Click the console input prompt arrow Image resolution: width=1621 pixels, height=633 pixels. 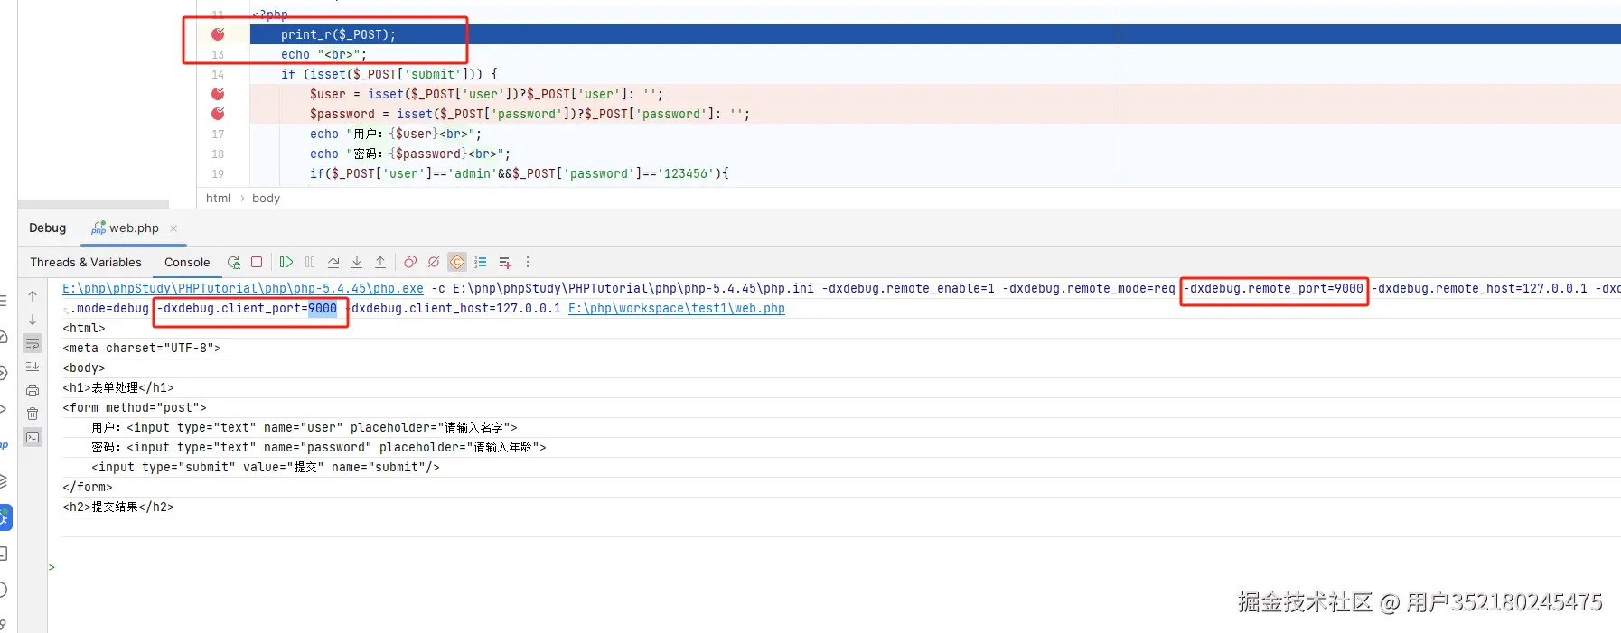[x=52, y=568]
